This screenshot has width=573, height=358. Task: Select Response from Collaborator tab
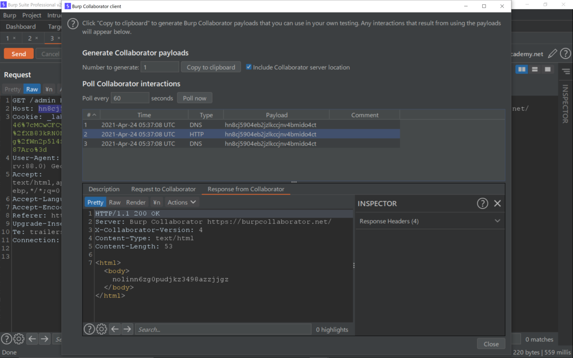coord(246,189)
